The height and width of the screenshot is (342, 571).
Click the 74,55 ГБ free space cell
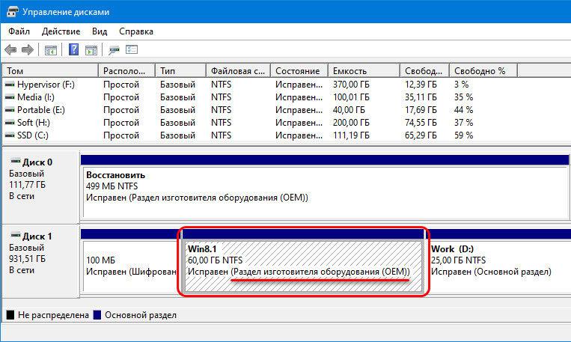coord(421,123)
